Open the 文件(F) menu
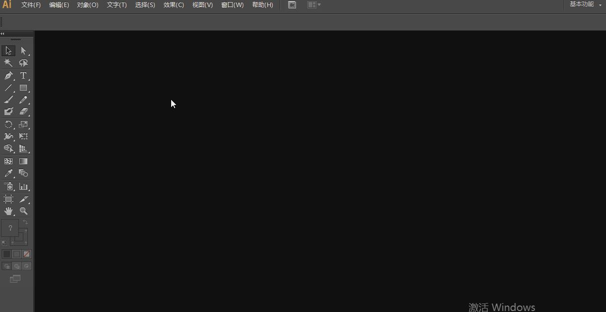The width and height of the screenshot is (606, 312). coord(30,4)
